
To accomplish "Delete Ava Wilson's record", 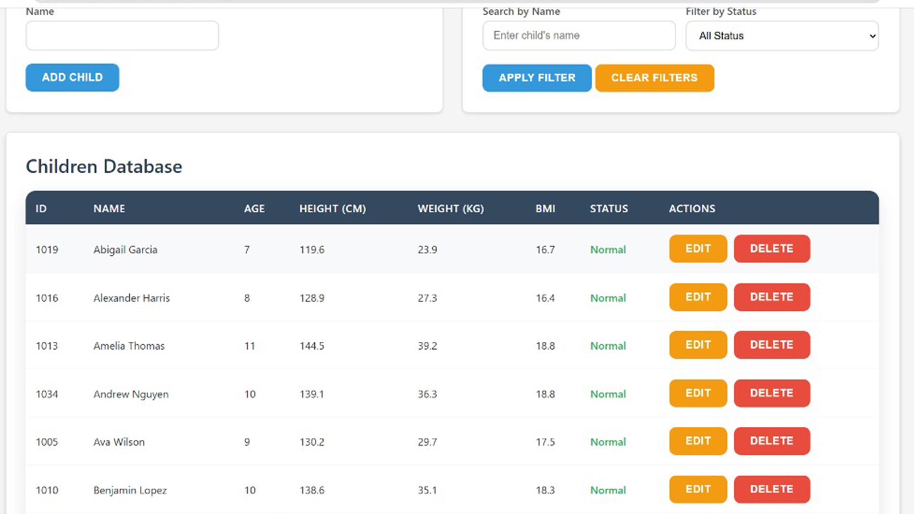I will pos(772,441).
